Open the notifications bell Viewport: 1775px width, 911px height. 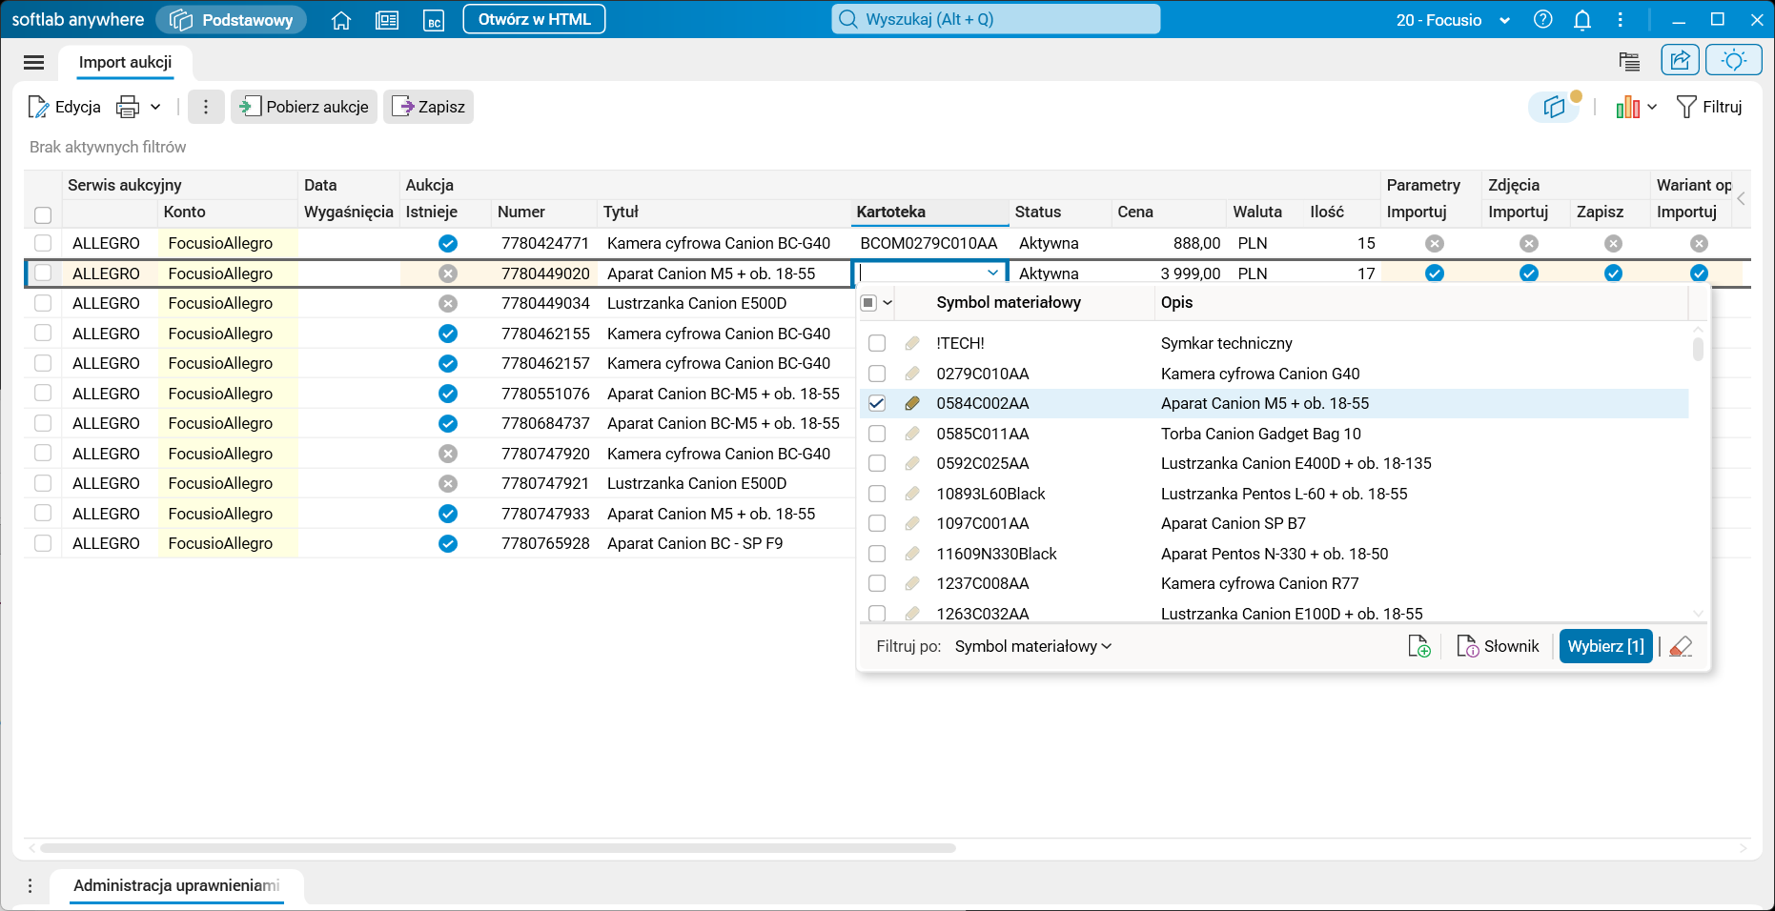1581,20
